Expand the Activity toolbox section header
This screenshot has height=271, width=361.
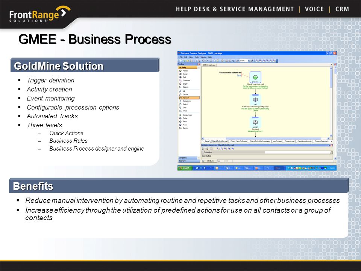tap(189, 67)
